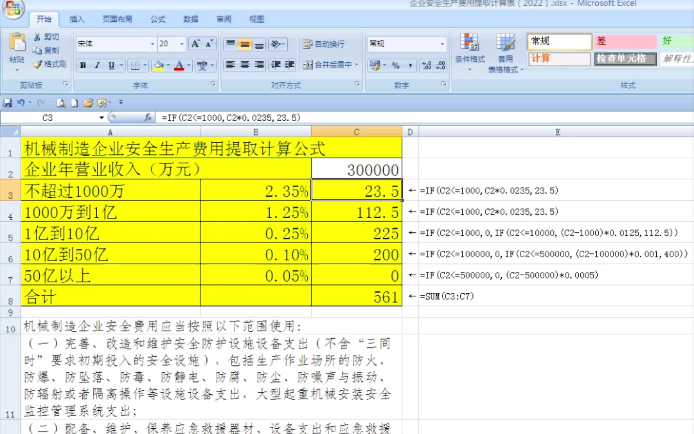This screenshot has height=434, width=694.
Task: Open the 公式 (Formulas) tab
Action: [158, 19]
